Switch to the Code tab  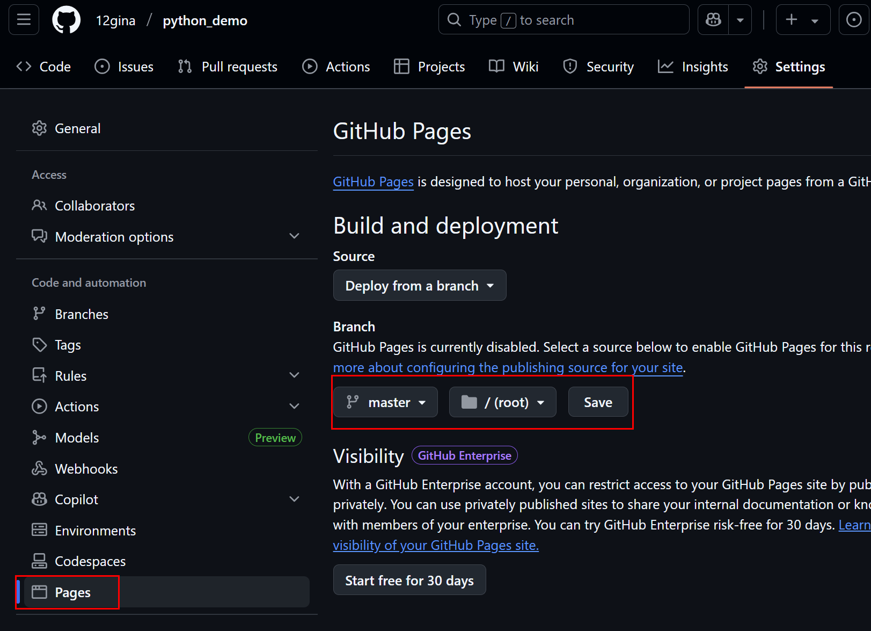click(x=43, y=67)
